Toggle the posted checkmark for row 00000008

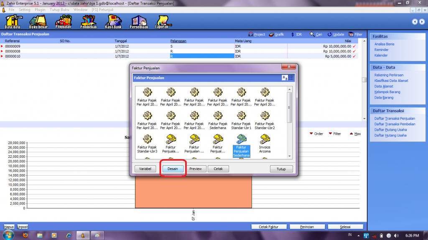coord(354,51)
